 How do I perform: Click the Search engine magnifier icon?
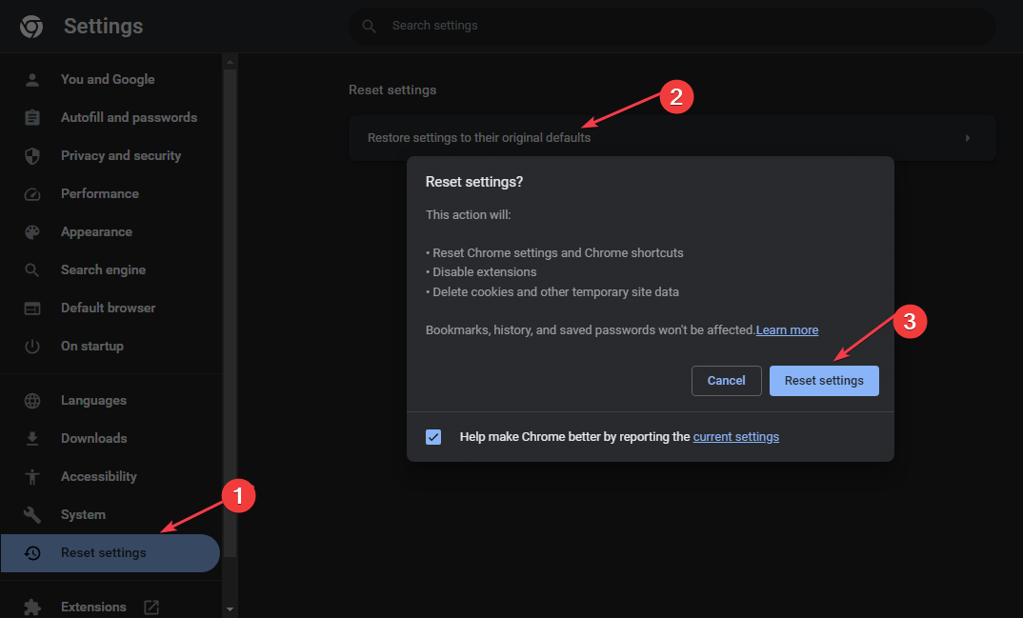[x=32, y=269]
